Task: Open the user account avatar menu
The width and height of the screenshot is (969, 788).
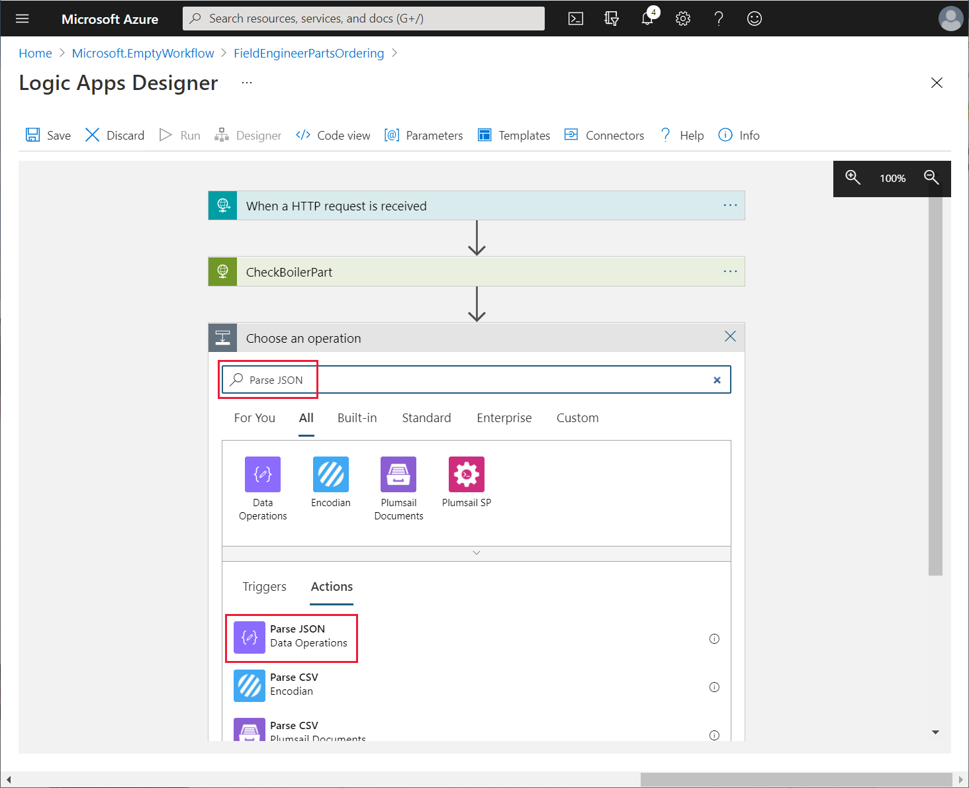Action: tap(950, 19)
